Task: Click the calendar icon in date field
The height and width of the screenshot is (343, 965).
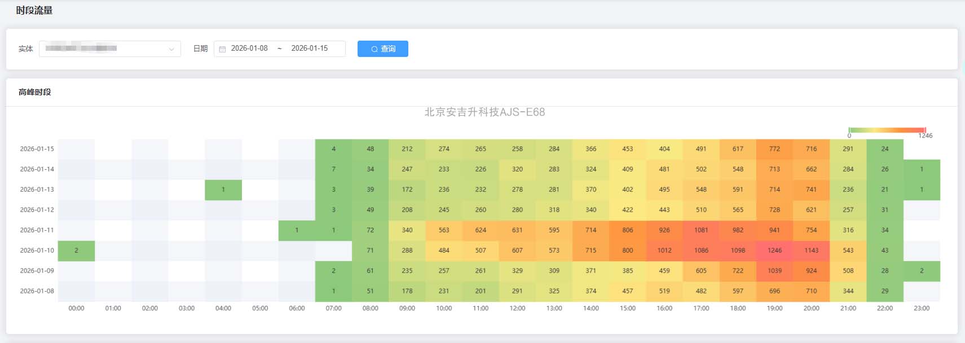Action: click(x=222, y=49)
